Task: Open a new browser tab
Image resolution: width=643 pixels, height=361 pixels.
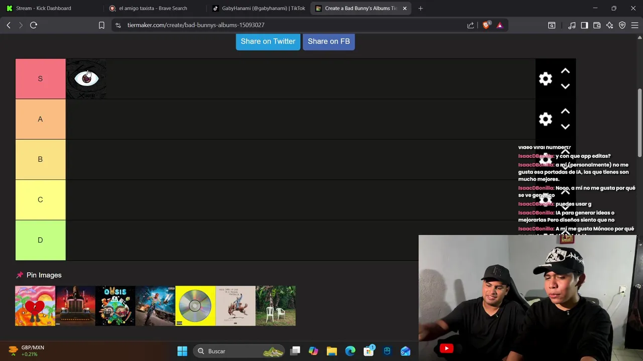Action: (x=420, y=8)
